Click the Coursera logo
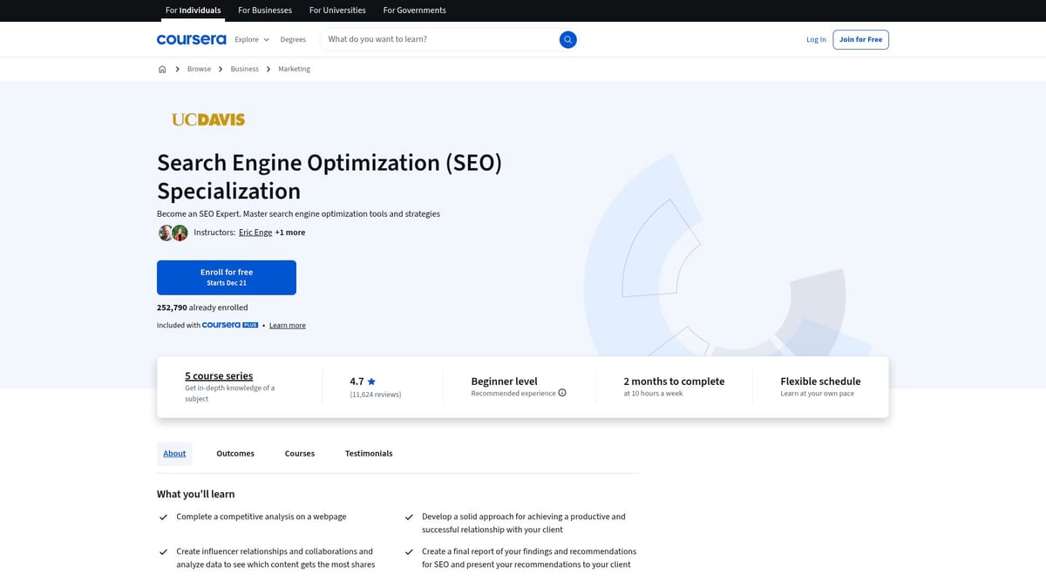 [x=191, y=39]
